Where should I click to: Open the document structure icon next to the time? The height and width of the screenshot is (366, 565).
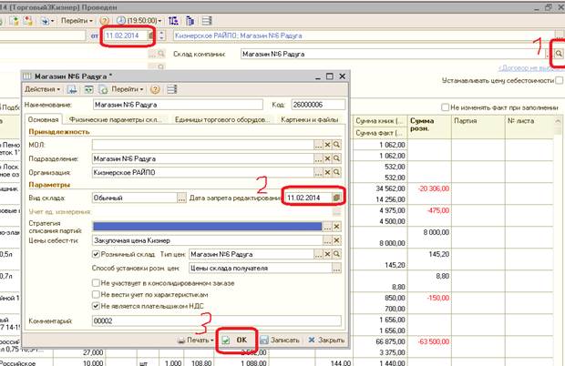173,21
